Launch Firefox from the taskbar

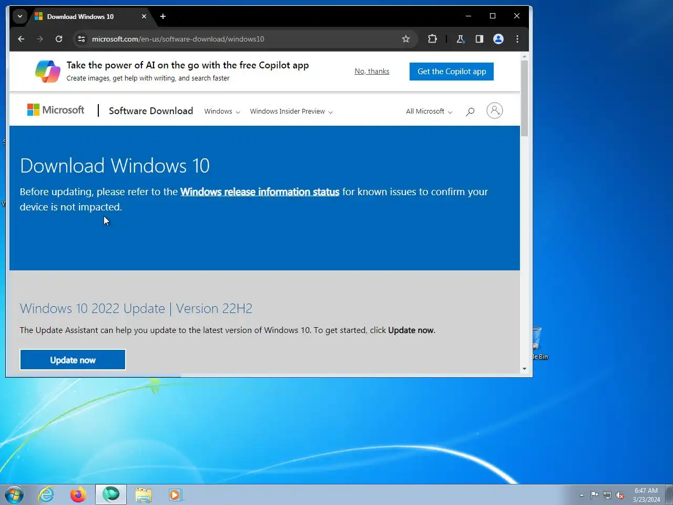78,494
